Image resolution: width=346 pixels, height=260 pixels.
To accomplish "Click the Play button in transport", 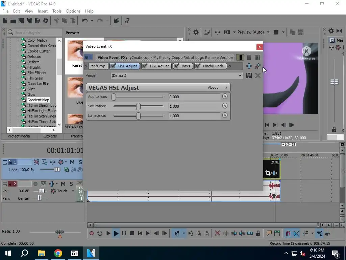I will click(116, 234).
